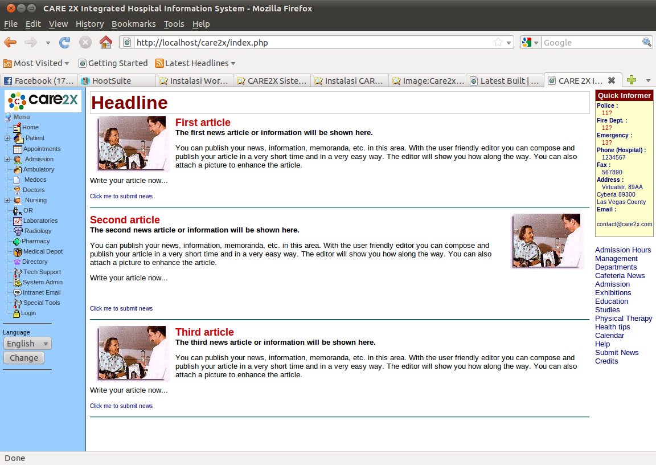
Task: Click the Appointments calendar icon
Action: (18, 149)
